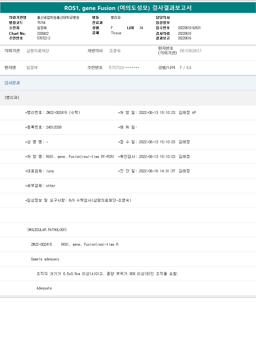Screen dimensions: 256x337
Task: Select the Sample adequacy heading
Action: click(x=45, y=259)
